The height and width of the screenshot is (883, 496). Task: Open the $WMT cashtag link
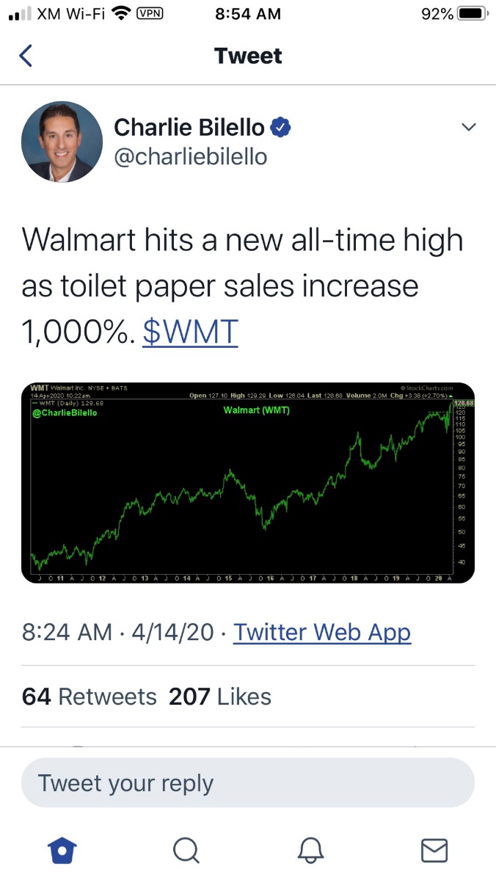coord(190,331)
